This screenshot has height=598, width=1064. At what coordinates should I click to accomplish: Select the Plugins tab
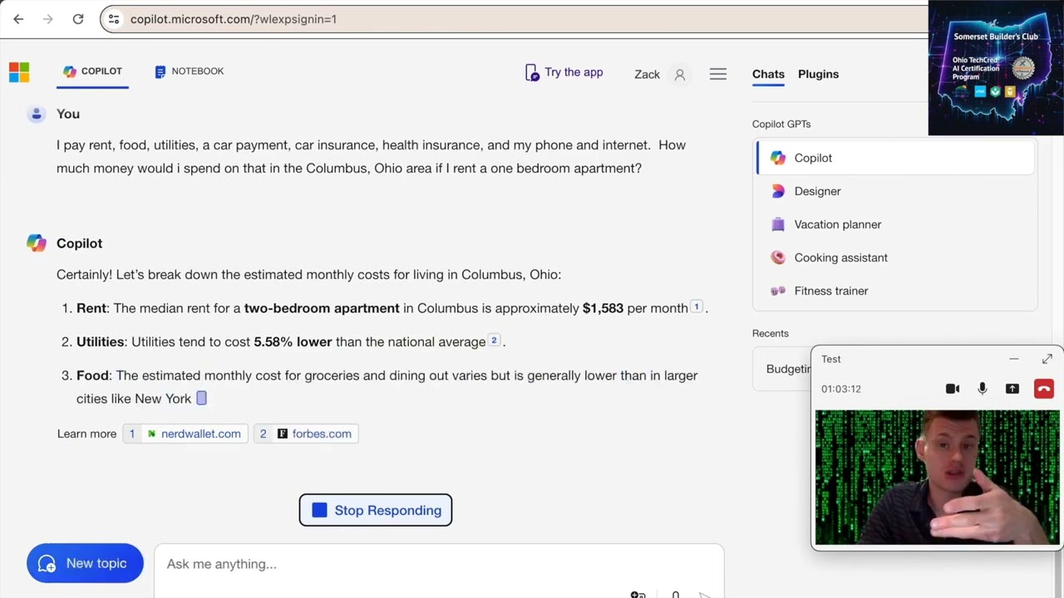pyautogui.click(x=818, y=74)
